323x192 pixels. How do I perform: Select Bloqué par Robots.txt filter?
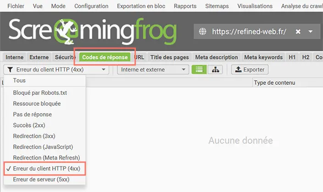click(45, 93)
